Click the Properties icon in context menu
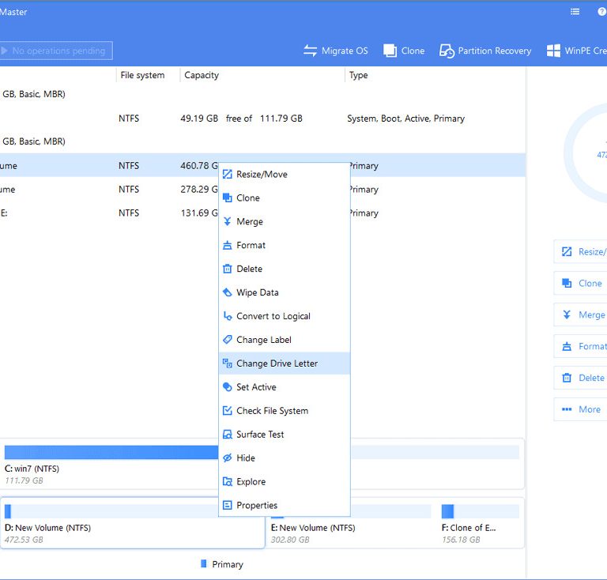The height and width of the screenshot is (580, 607). [x=228, y=505]
